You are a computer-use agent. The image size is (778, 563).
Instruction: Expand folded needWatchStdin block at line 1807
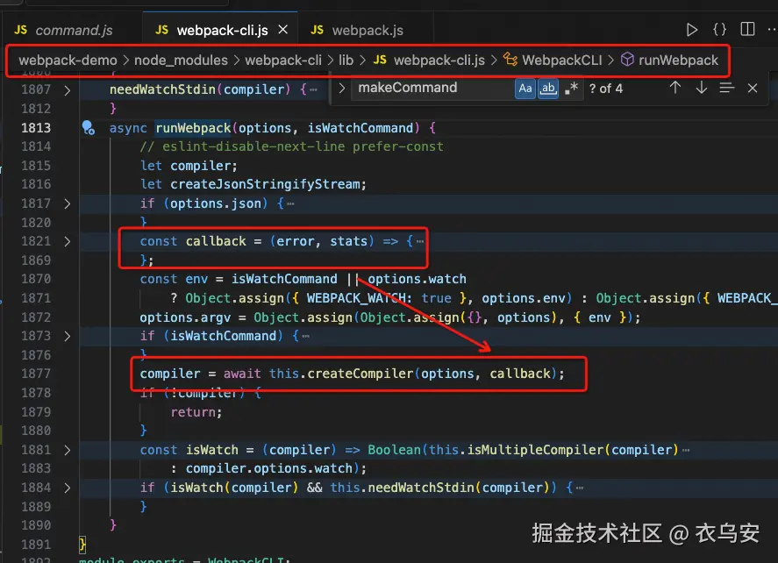68,90
